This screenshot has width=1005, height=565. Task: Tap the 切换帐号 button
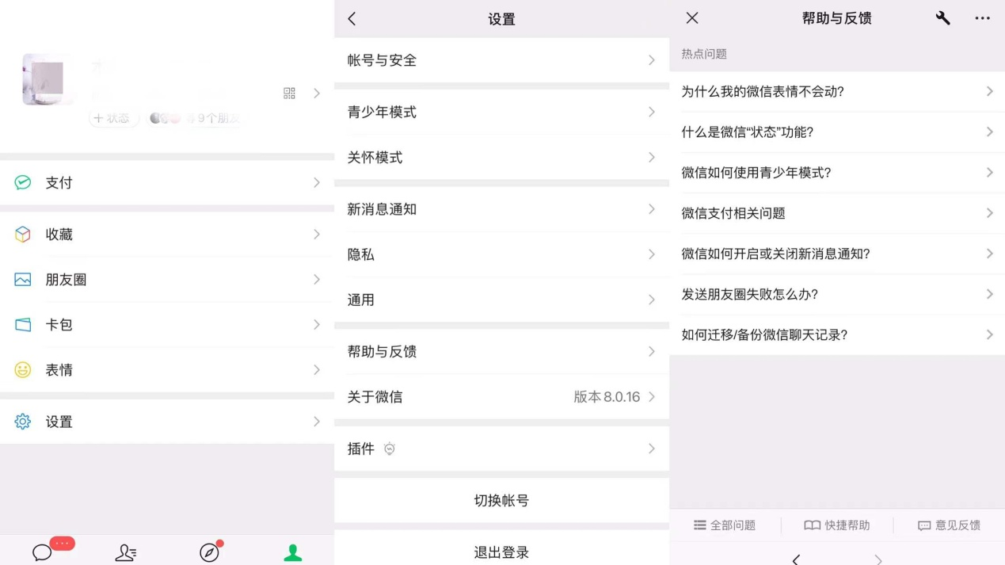click(502, 500)
